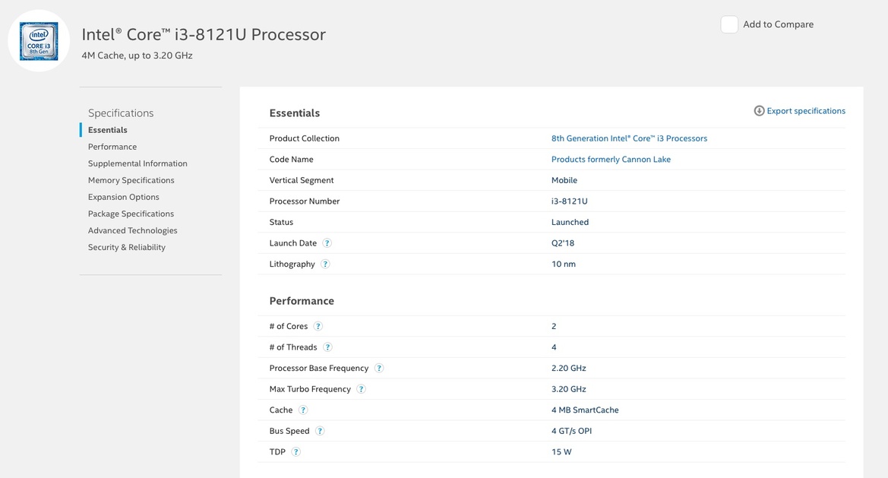Open help icon for Bus Speed
The width and height of the screenshot is (888, 478).
pos(319,431)
